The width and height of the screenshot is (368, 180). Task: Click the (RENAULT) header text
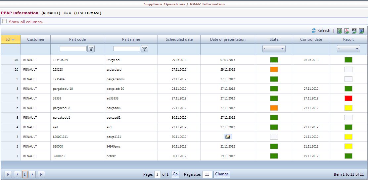[51, 13]
